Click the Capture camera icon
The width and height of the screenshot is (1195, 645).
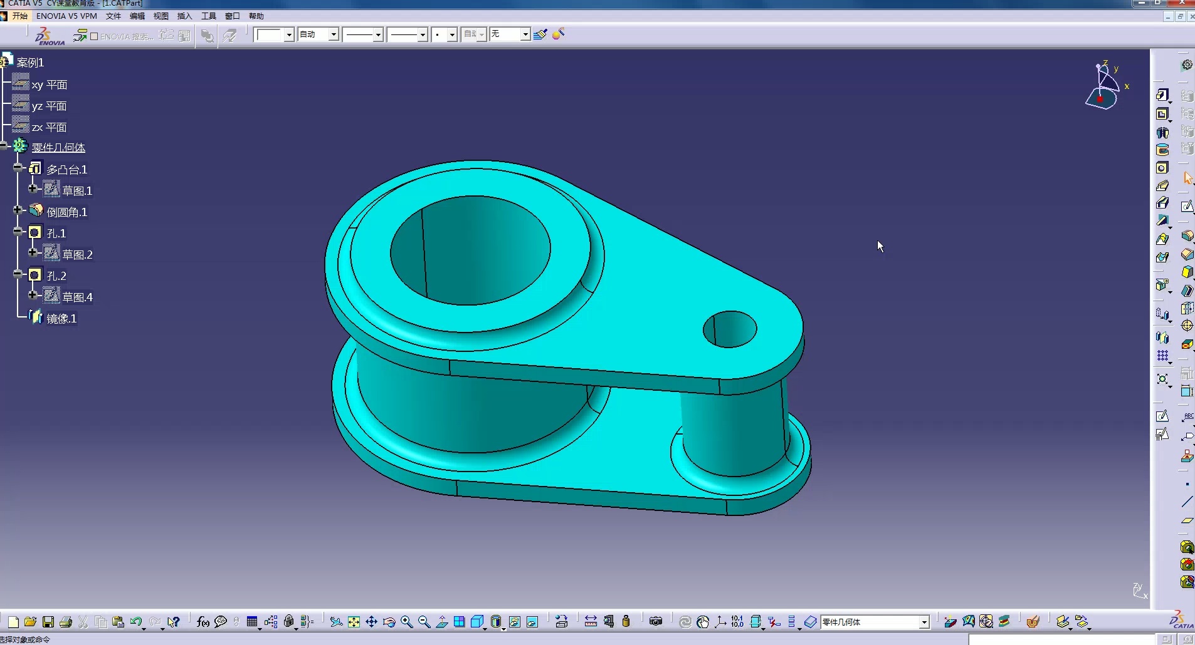click(656, 621)
